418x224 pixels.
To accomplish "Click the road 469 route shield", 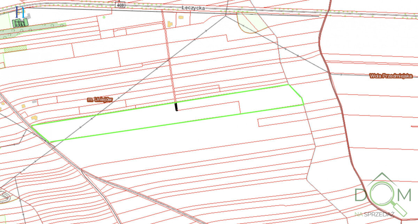I will pos(121,5).
